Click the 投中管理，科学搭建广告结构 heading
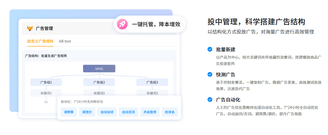 tap(256, 22)
